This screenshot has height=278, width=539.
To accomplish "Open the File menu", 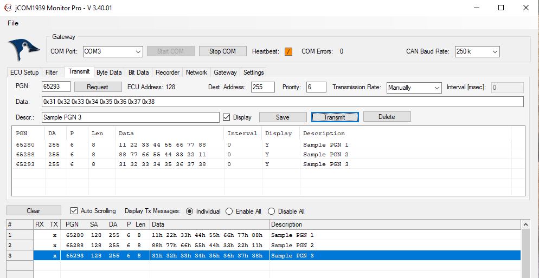I will pos(13,23).
